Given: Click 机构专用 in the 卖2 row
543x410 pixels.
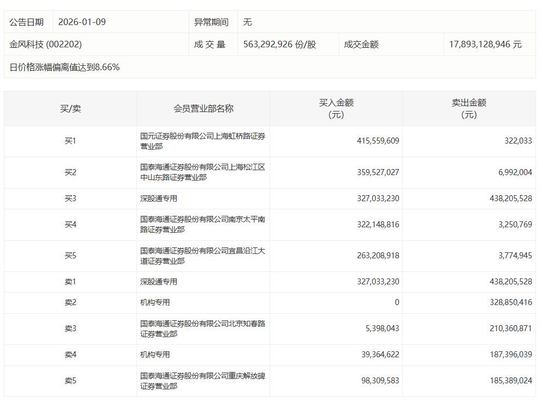Looking at the screenshot, I should tap(155, 303).
